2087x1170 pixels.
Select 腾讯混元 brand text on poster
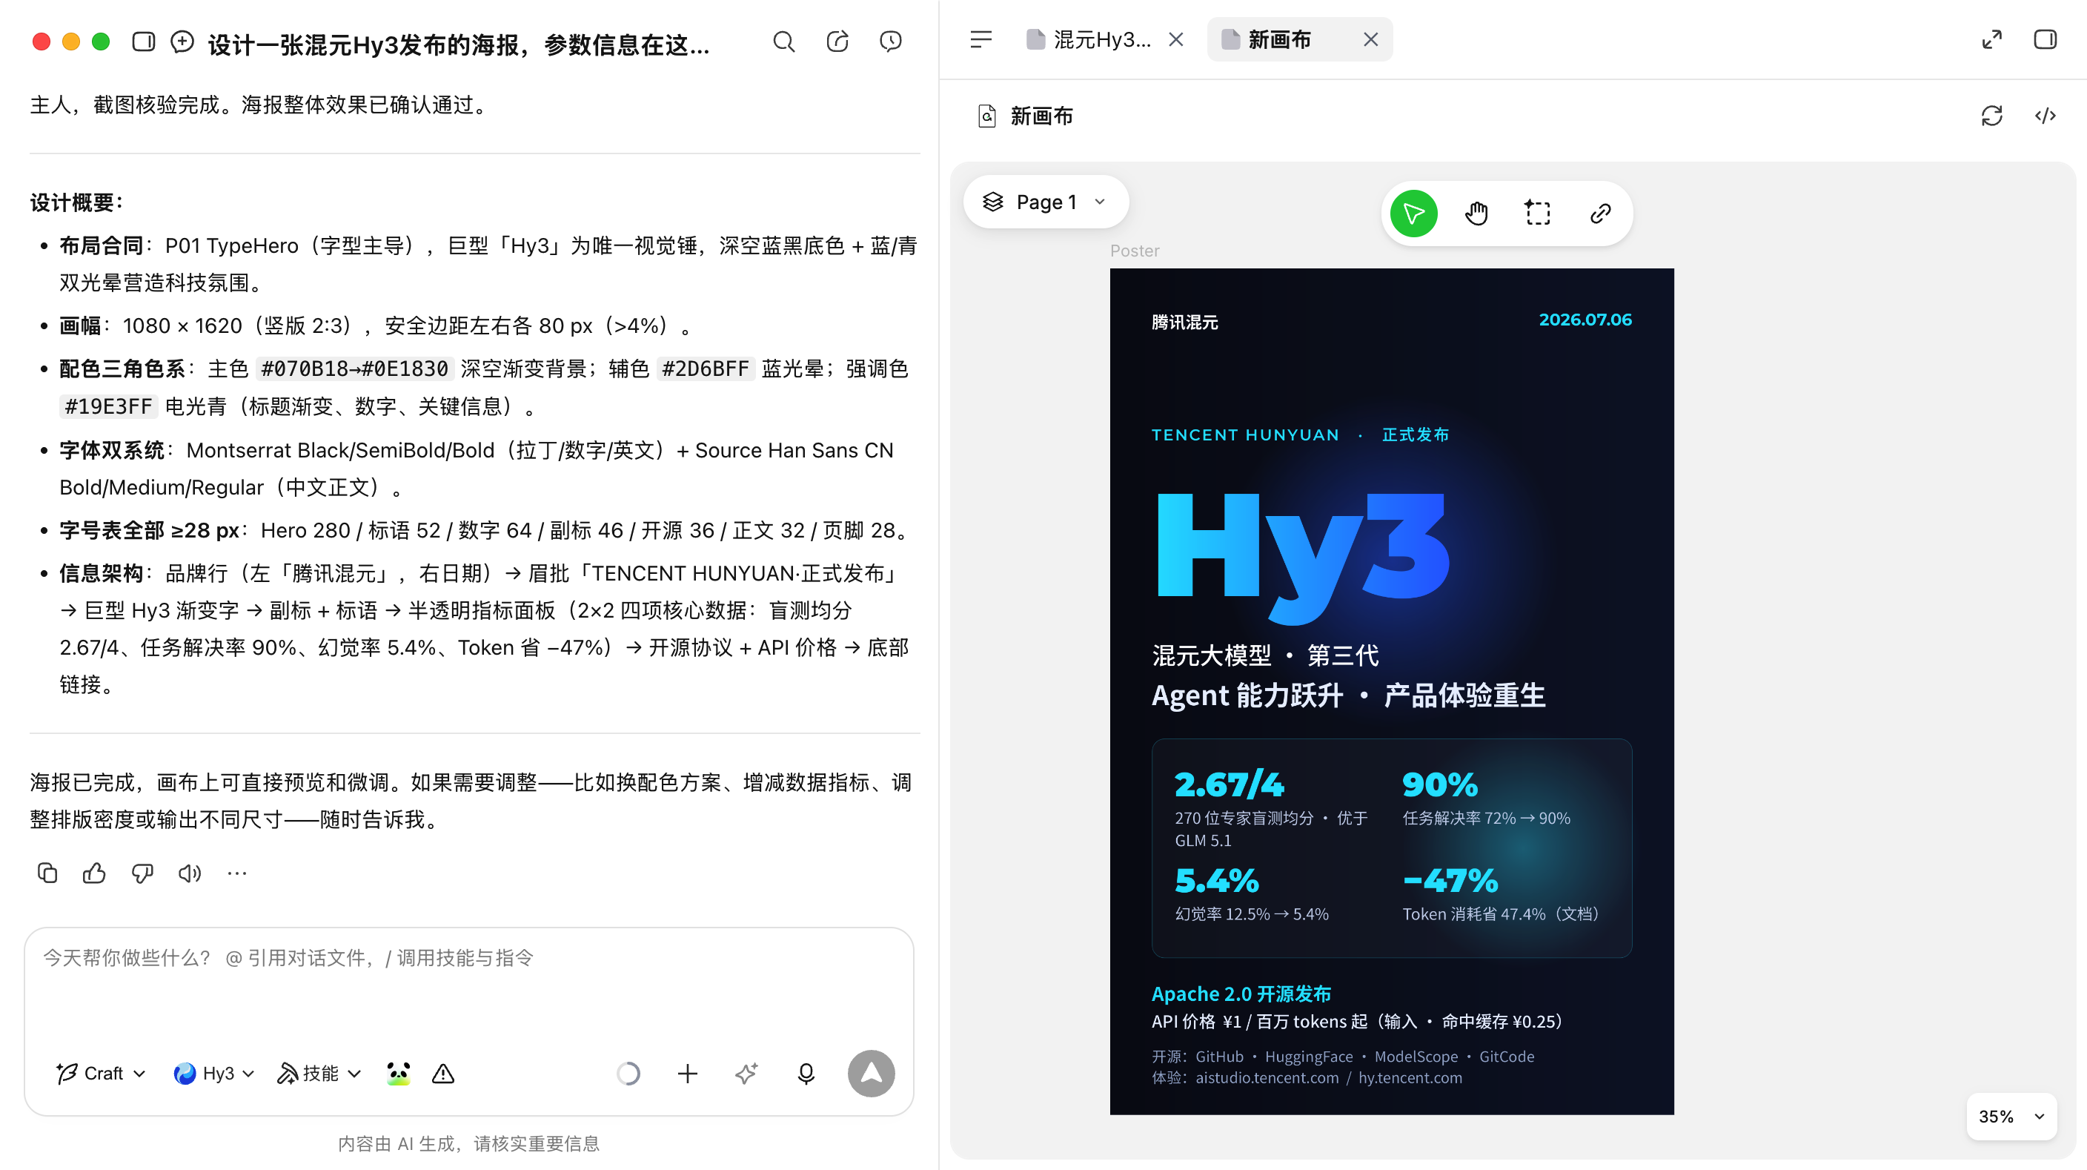pyautogui.click(x=1184, y=323)
